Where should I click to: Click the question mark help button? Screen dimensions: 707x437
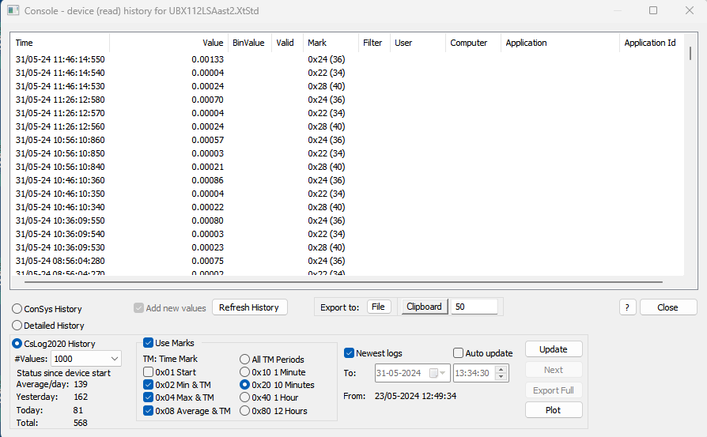[x=627, y=307]
